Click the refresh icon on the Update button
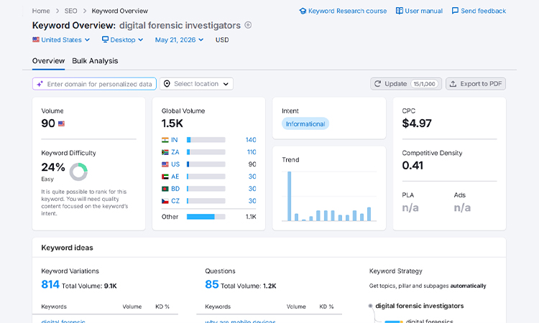The width and height of the screenshot is (539, 323). pyautogui.click(x=377, y=84)
